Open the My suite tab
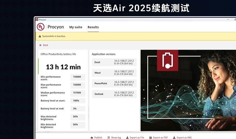Screen dimensions: 236x139 [76, 27]
